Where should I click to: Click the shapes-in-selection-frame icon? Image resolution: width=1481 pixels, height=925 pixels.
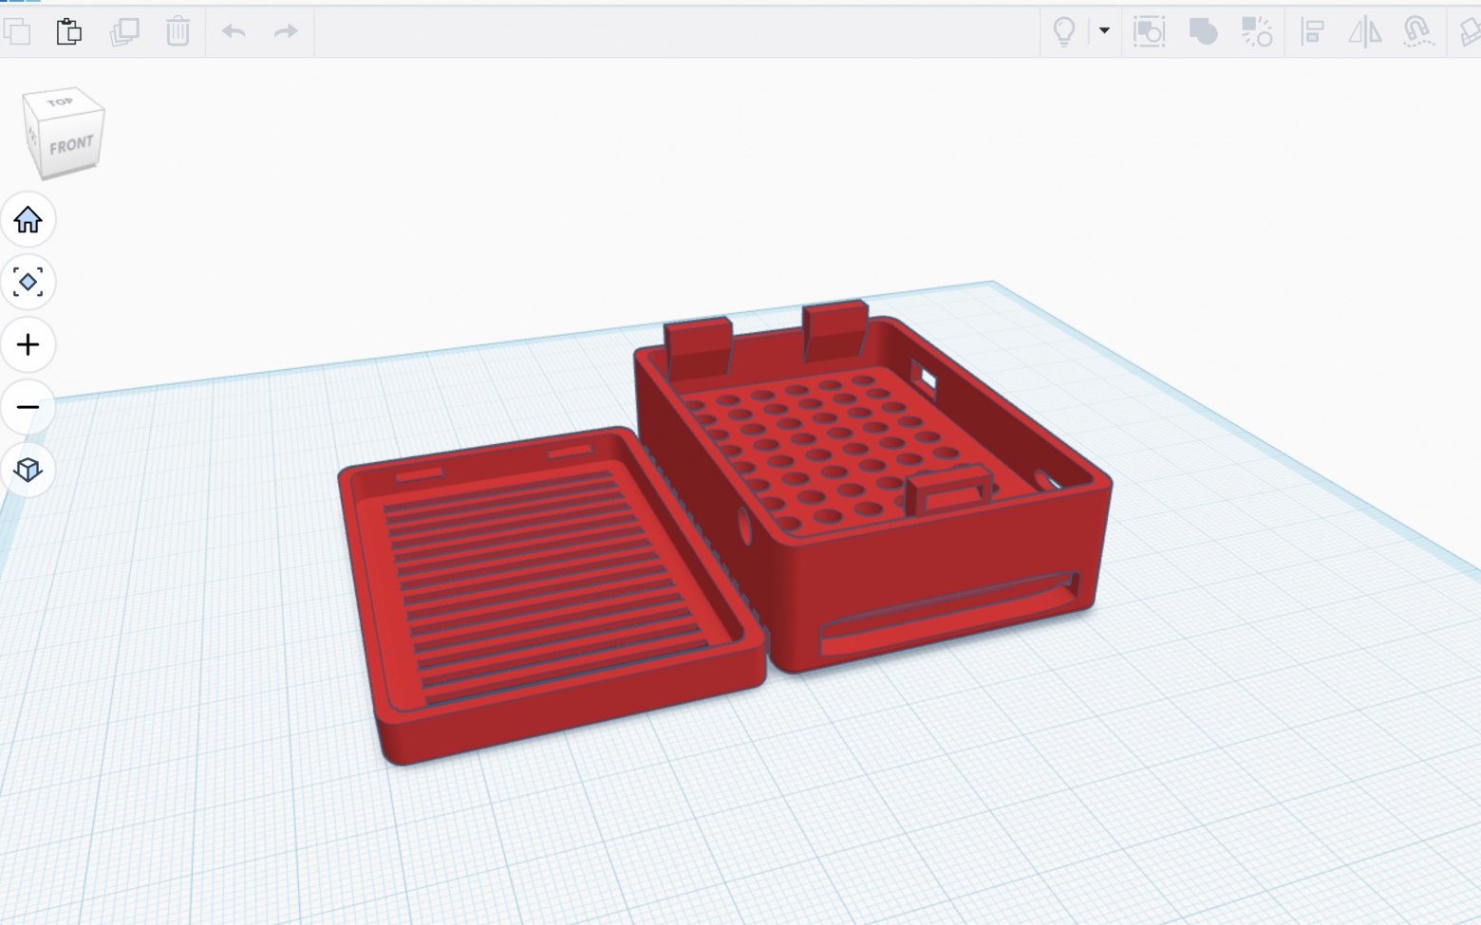(x=1149, y=31)
